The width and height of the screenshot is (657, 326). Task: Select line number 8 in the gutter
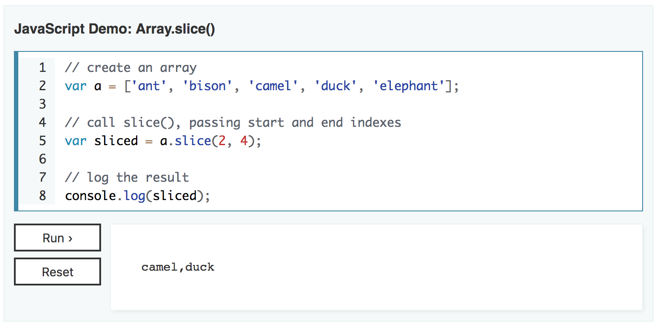pyautogui.click(x=42, y=196)
